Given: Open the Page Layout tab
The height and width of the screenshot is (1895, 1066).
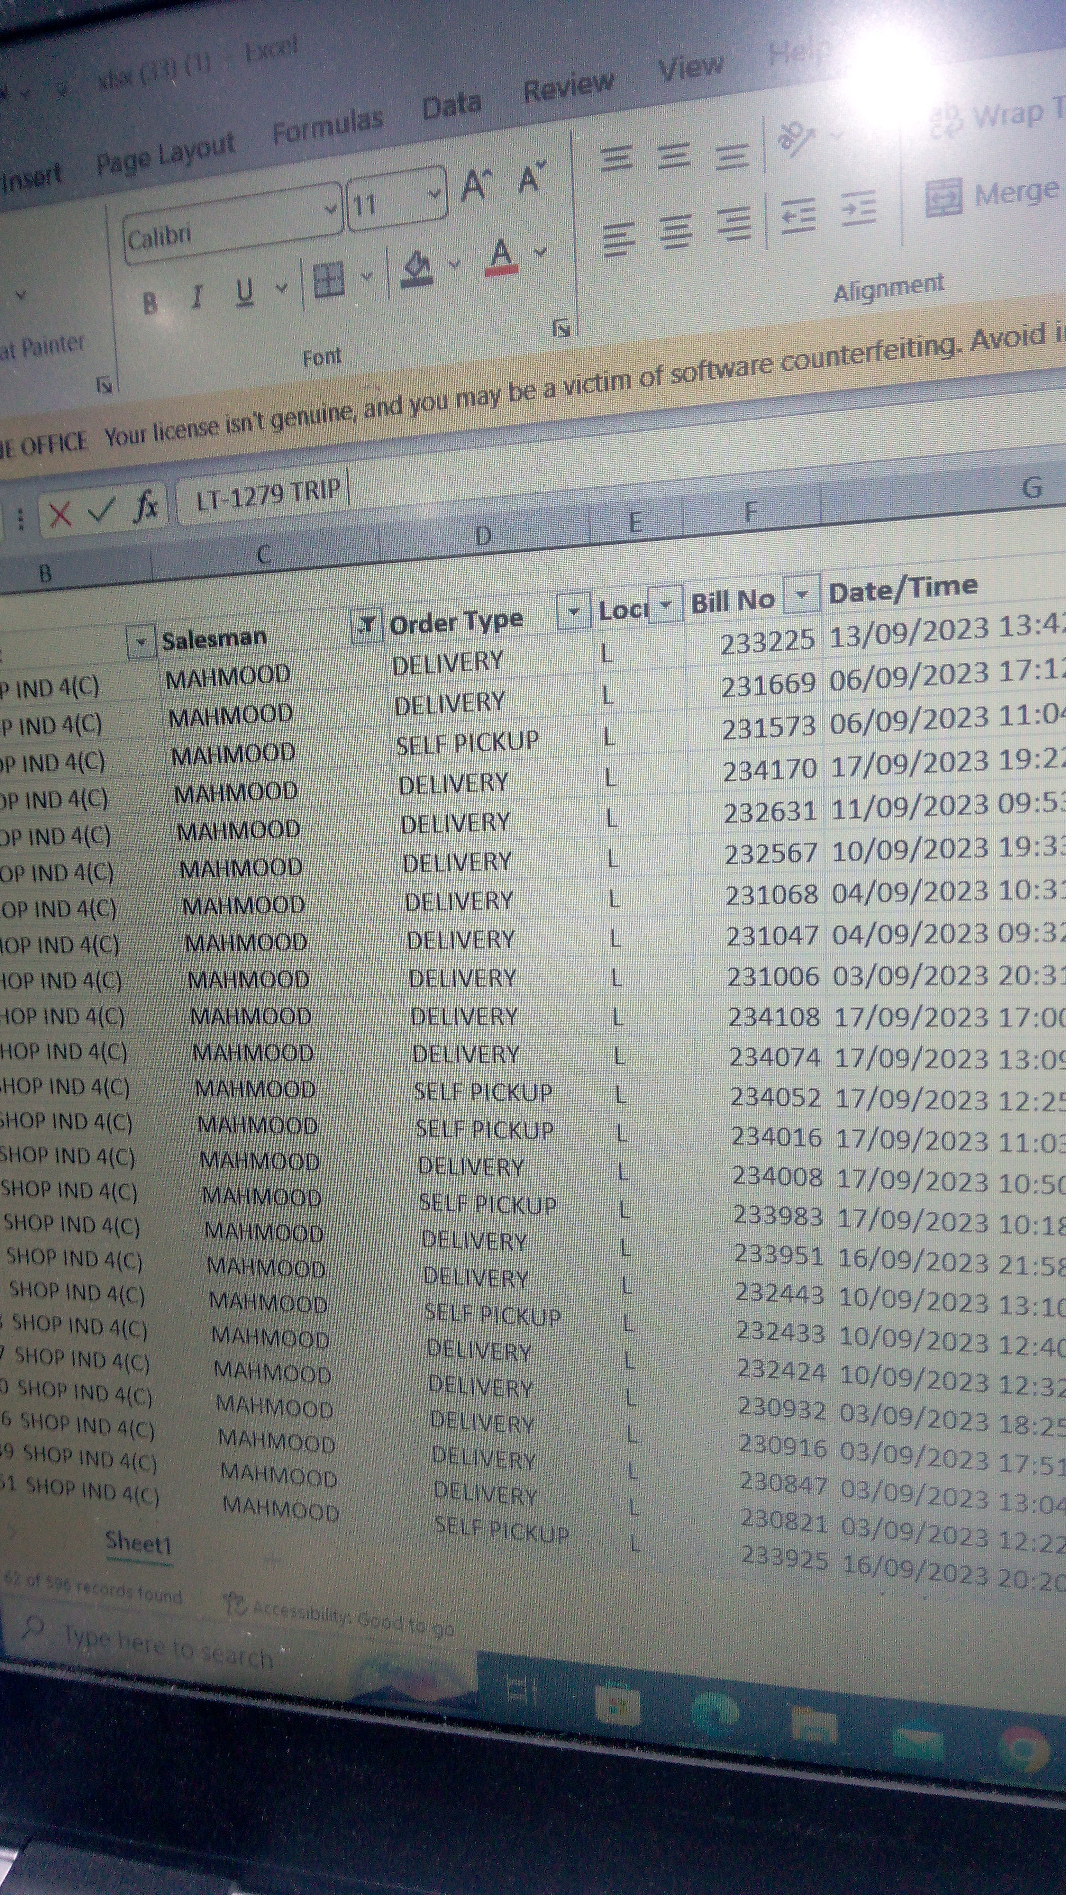Looking at the screenshot, I should click(x=166, y=153).
